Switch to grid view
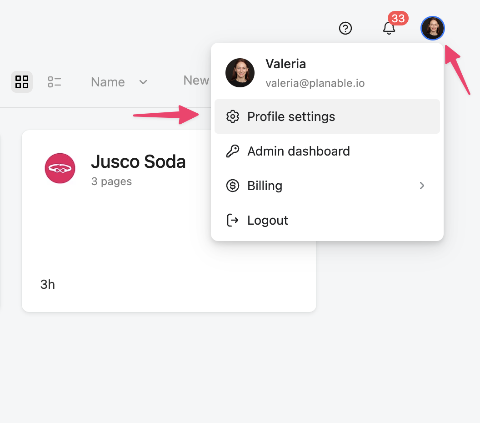The height and width of the screenshot is (423, 480). click(22, 82)
